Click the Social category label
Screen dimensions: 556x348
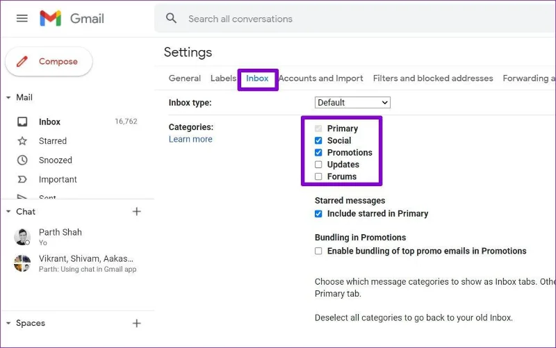tap(339, 140)
